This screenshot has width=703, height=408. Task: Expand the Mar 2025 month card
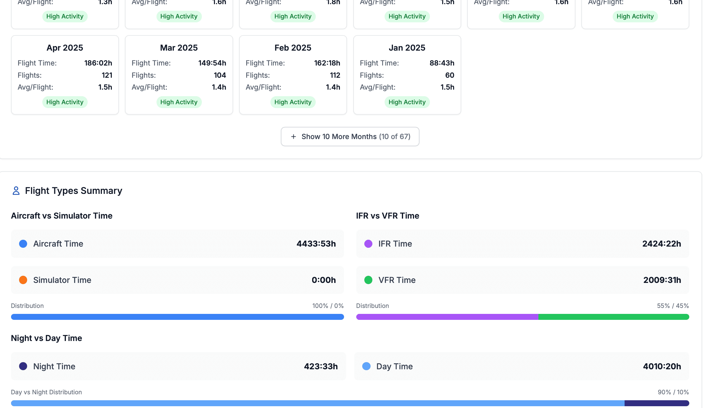tap(179, 75)
